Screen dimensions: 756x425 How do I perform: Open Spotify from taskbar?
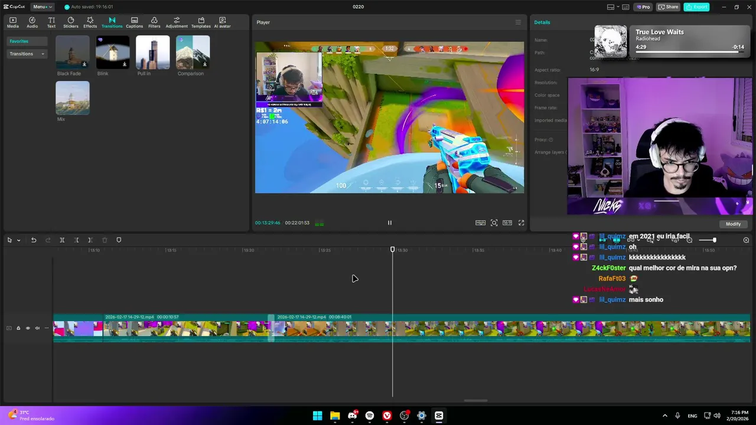click(x=370, y=416)
